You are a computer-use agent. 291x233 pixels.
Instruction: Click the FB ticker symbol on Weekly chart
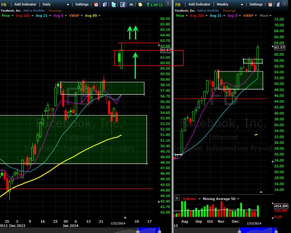coord(178,5)
